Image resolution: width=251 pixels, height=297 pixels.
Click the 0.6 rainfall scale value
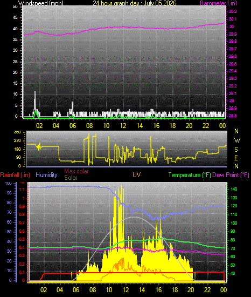[22, 232]
